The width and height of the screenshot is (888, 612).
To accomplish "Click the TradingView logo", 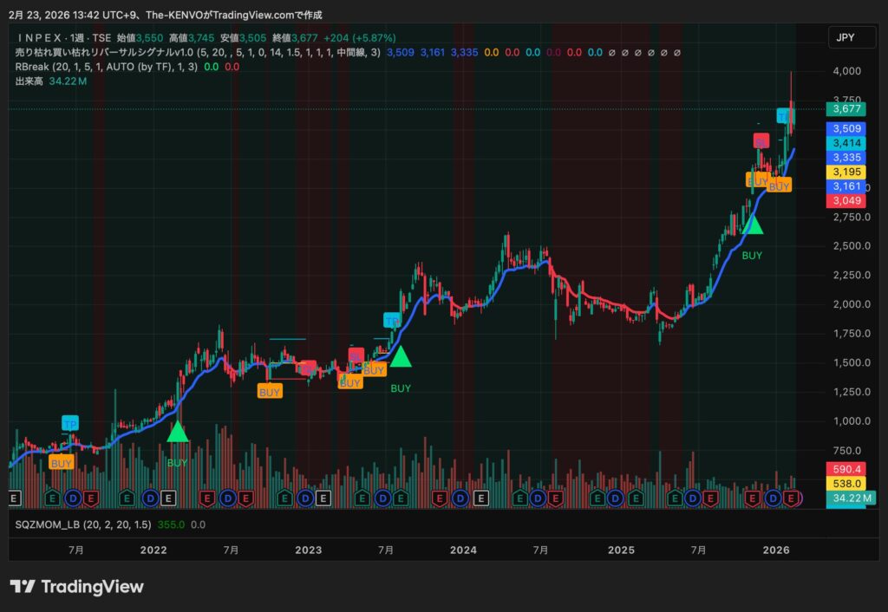I will point(76,587).
